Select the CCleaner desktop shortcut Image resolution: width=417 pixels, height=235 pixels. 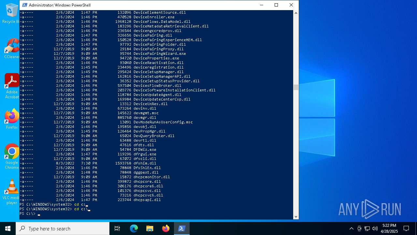point(12,49)
